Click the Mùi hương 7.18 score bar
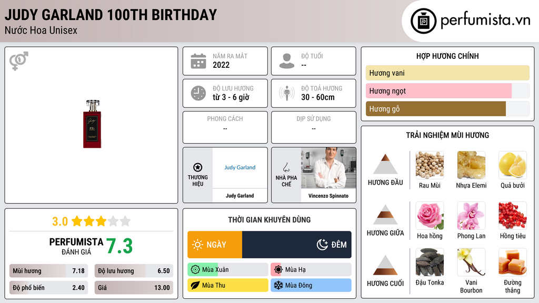The image size is (539, 303). click(x=48, y=271)
